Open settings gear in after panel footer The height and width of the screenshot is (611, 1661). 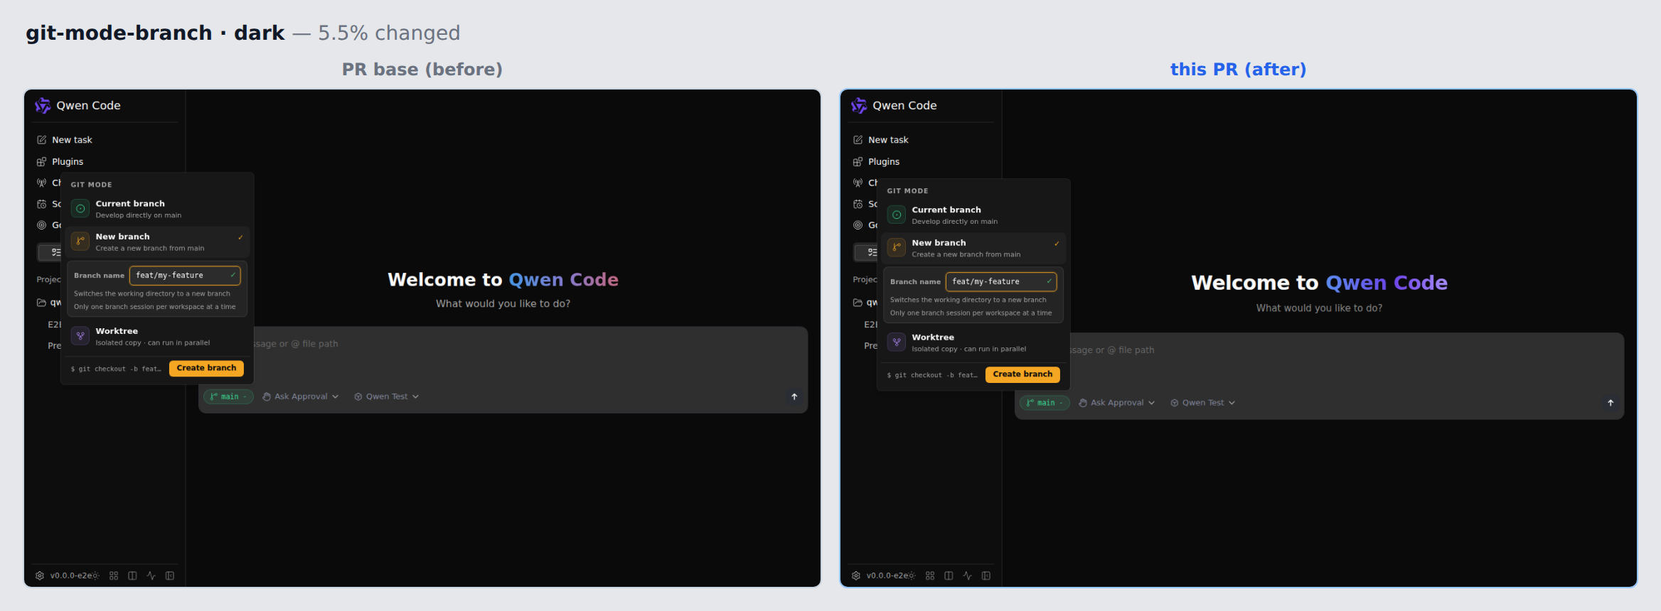point(856,575)
